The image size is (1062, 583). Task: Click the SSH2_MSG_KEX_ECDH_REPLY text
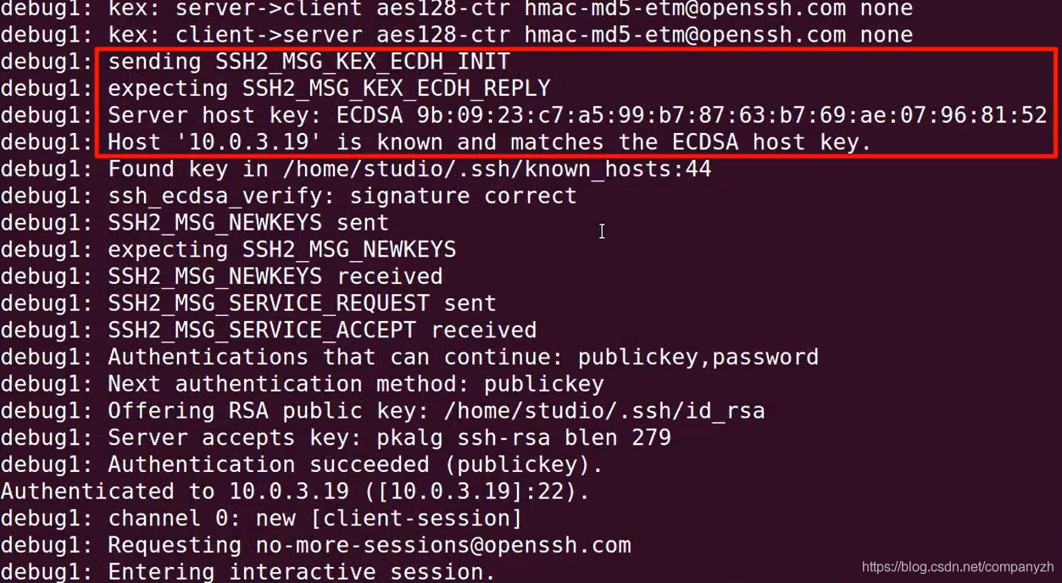coord(396,88)
